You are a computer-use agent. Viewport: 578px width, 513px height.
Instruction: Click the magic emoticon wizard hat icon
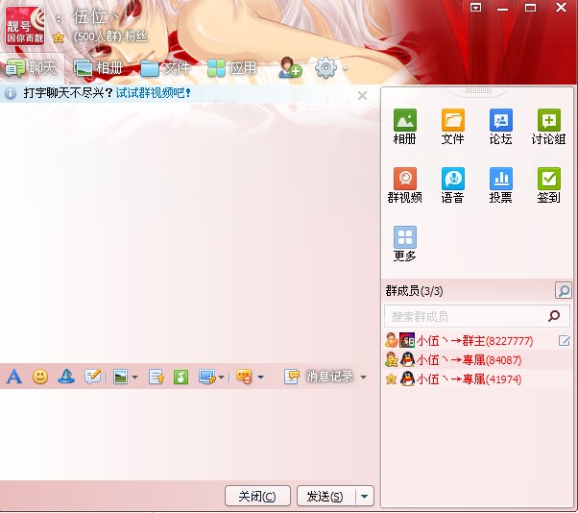[66, 377]
